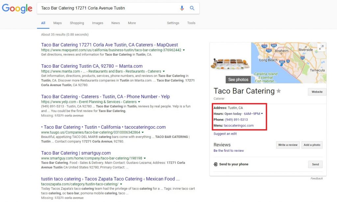Click the Send button
The width and height of the screenshot is (337, 202).
(315, 165)
